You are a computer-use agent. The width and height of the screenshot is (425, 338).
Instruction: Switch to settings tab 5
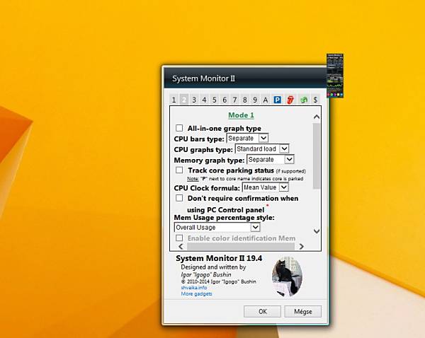(x=215, y=100)
